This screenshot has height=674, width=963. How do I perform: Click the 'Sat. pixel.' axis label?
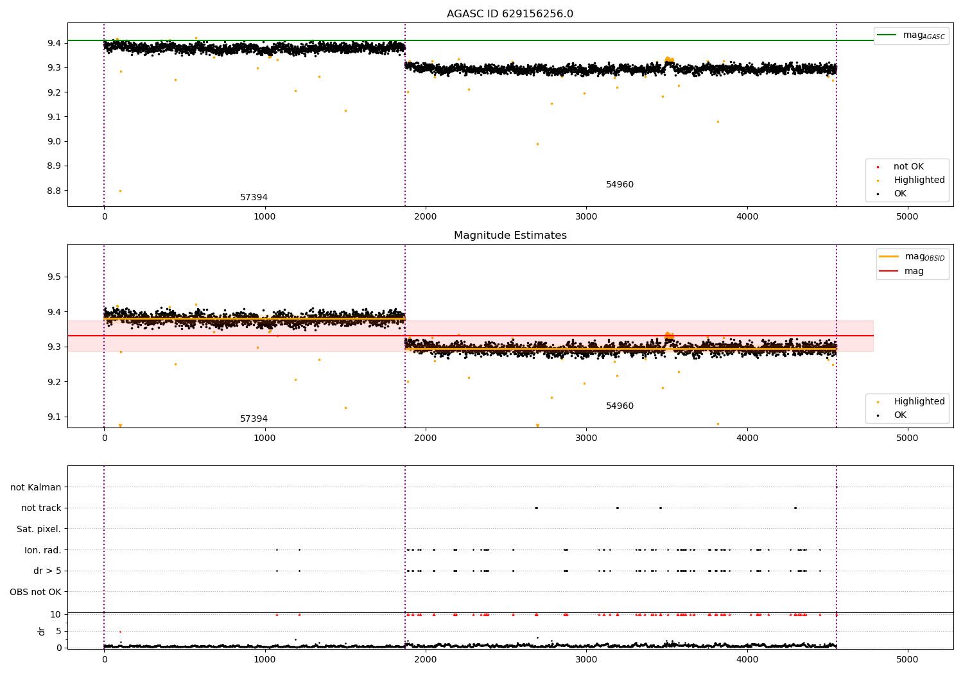click(x=39, y=530)
